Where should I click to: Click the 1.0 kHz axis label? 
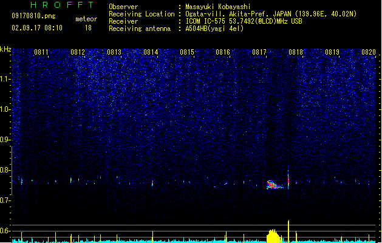(5, 109)
